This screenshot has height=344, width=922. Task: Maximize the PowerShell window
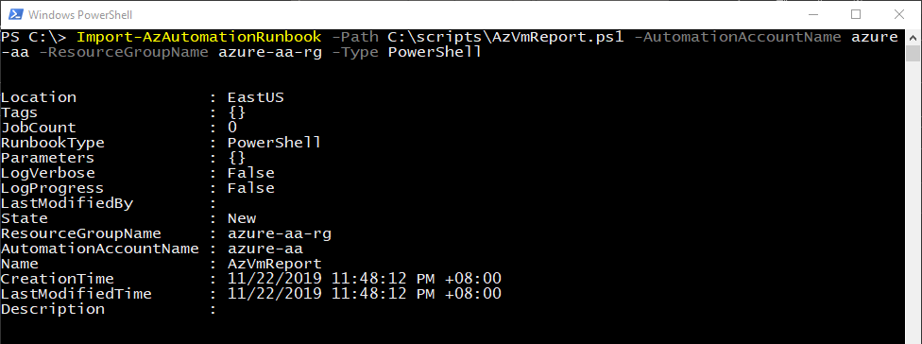pyautogui.click(x=856, y=14)
